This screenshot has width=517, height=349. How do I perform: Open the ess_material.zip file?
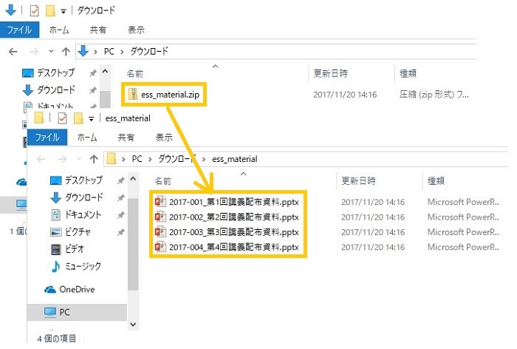163,94
